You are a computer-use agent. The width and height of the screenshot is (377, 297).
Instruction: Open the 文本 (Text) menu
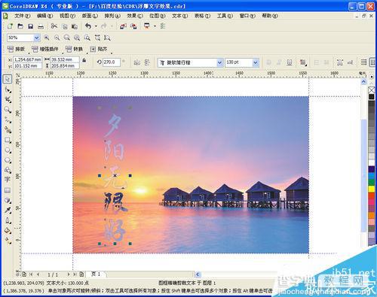180,16
